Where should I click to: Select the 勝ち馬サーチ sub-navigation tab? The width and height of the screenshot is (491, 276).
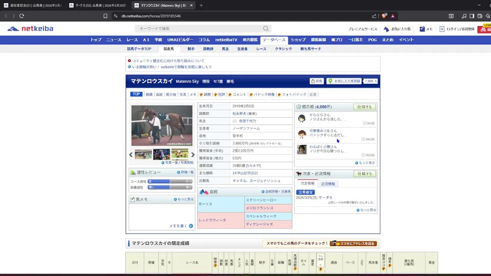pyautogui.click(x=311, y=49)
